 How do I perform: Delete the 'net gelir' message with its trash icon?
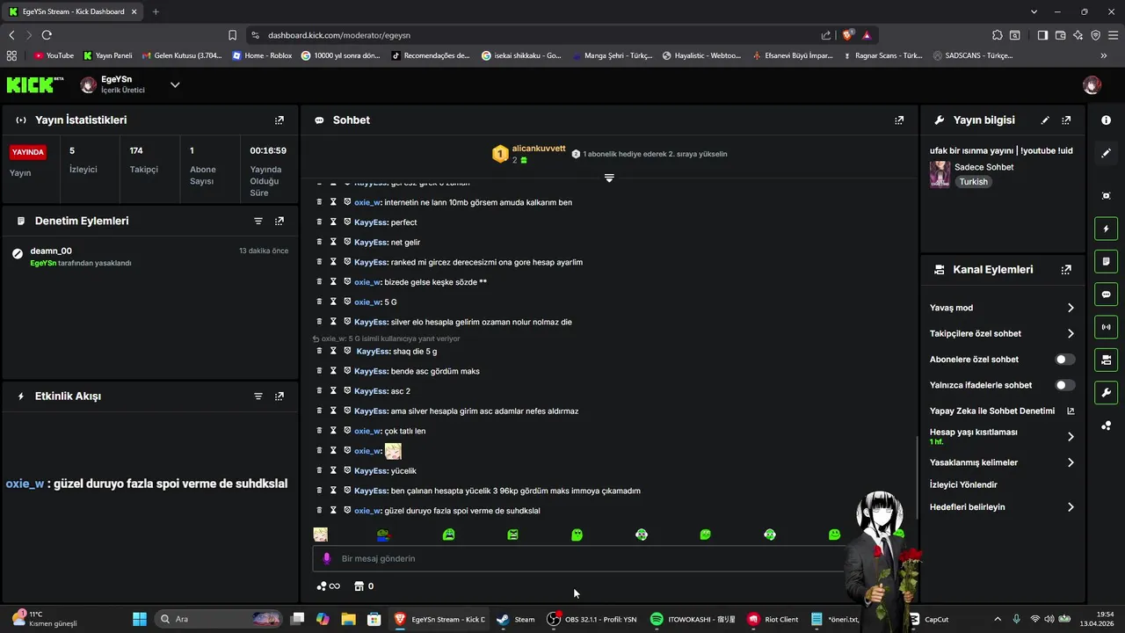[320, 242]
